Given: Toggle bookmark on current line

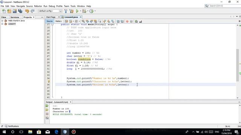Looking at the screenshot, I should (113, 21).
